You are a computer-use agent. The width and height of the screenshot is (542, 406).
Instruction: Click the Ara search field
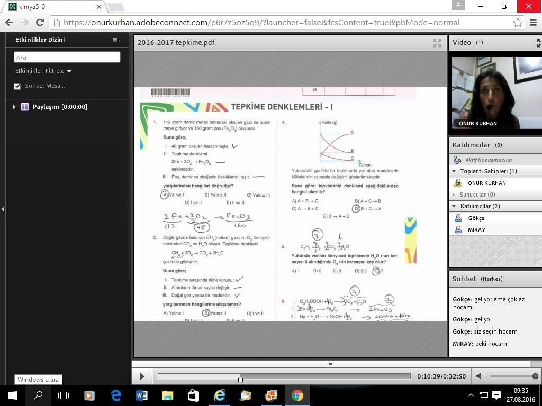(x=67, y=57)
